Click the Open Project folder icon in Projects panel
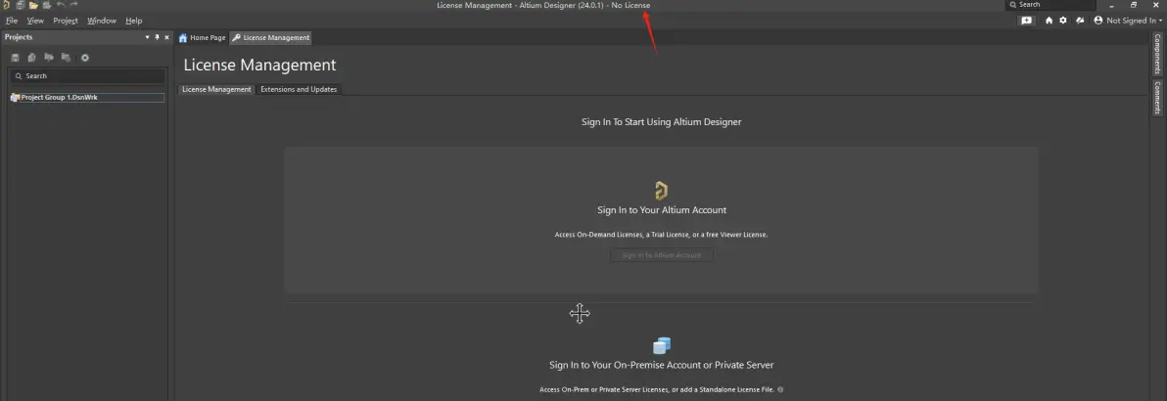The width and height of the screenshot is (1167, 401). point(49,58)
